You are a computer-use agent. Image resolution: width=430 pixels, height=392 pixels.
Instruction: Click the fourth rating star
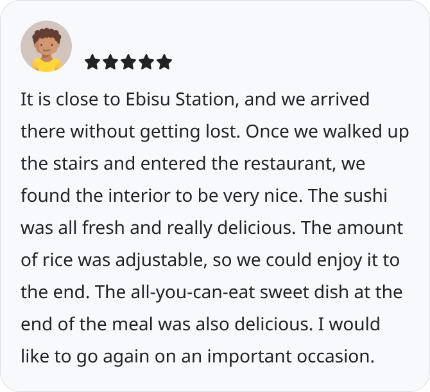click(146, 62)
